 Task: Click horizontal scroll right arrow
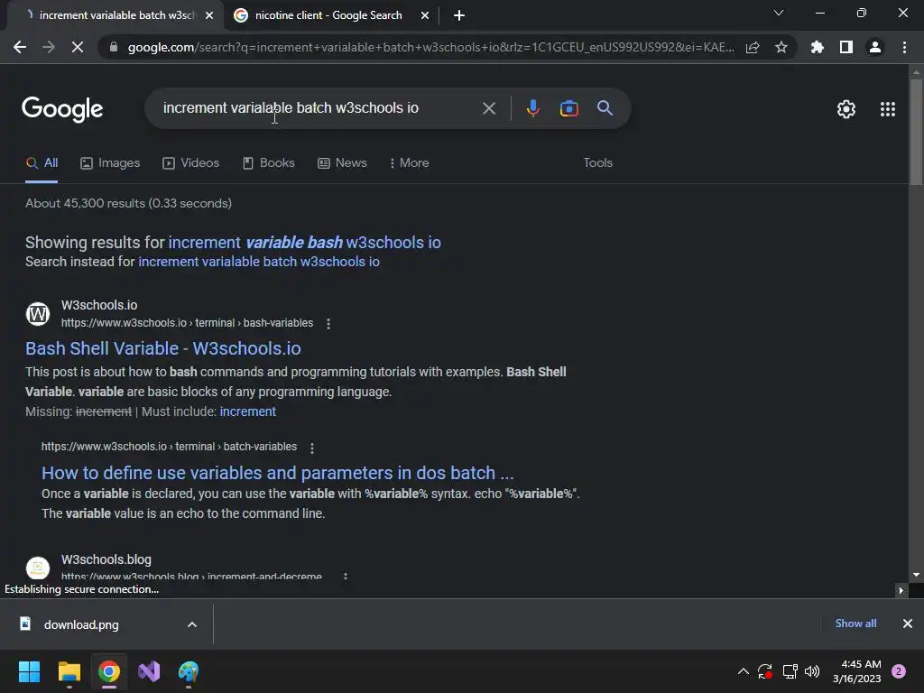901,590
